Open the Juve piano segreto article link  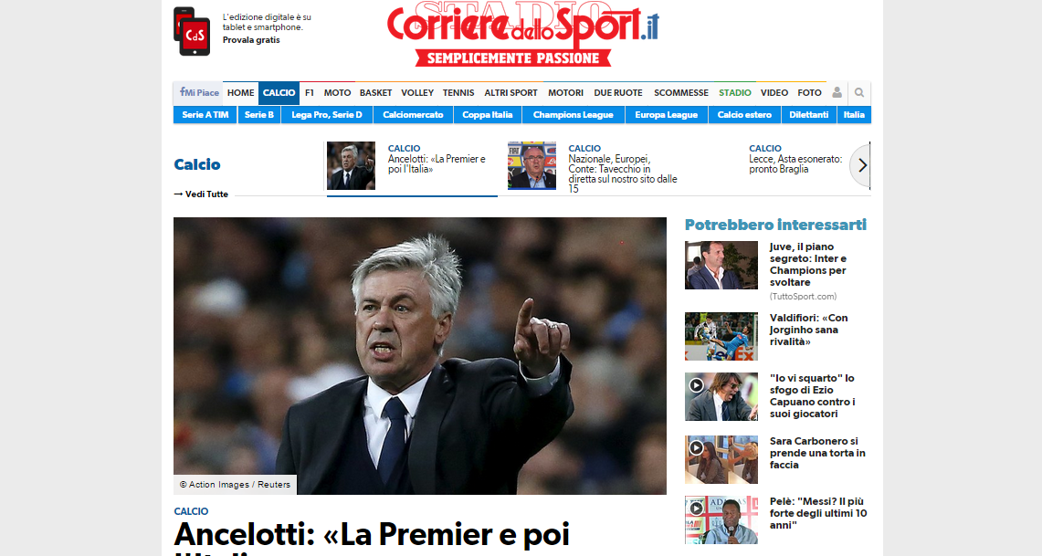808,265
